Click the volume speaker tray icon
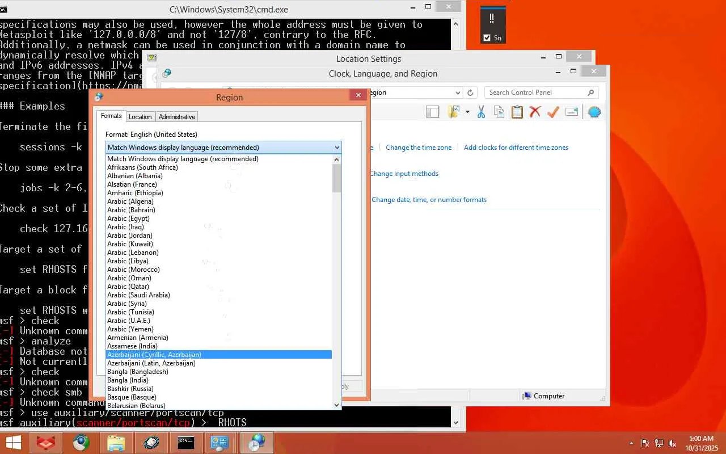Screen dimensions: 726x454 672,443
